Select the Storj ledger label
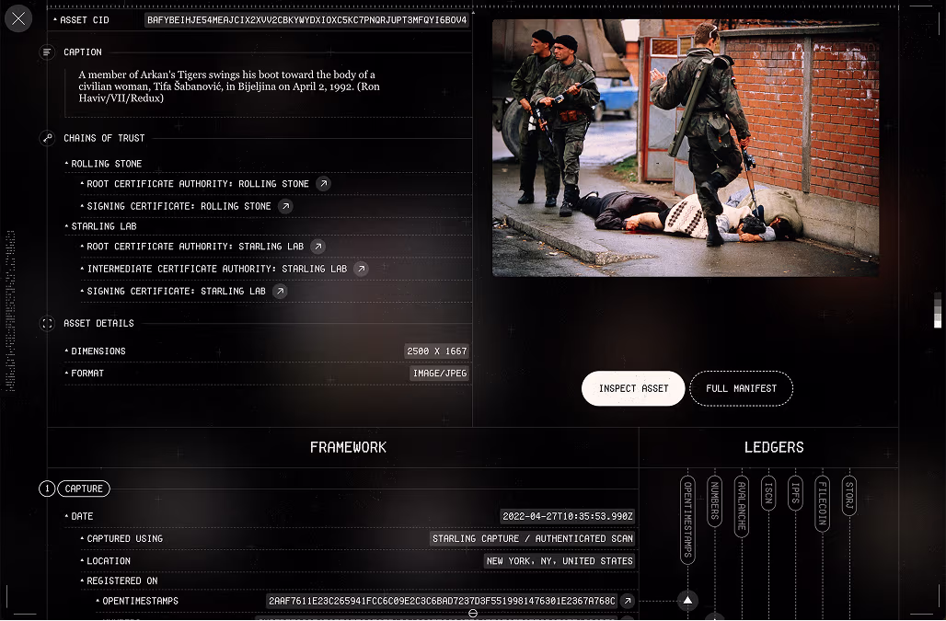This screenshot has height=621, width=946. tap(849, 496)
